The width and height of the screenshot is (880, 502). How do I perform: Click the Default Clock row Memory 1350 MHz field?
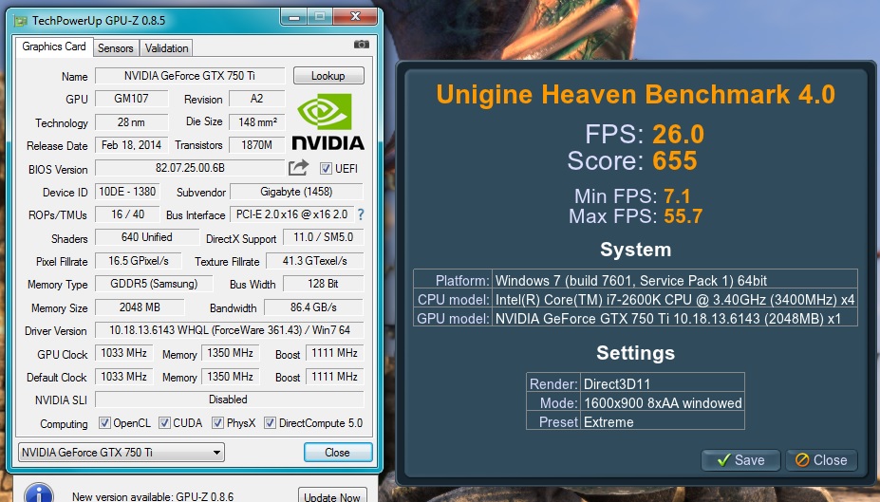(230, 377)
